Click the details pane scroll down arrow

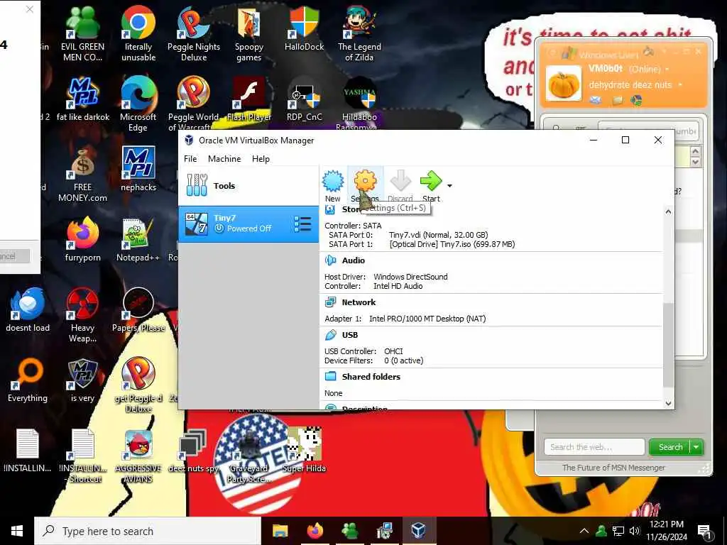pyautogui.click(x=668, y=403)
